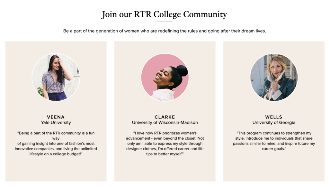Click Veena's circular profile photo
The width and height of the screenshot is (329, 190).
pyautogui.click(x=56, y=77)
